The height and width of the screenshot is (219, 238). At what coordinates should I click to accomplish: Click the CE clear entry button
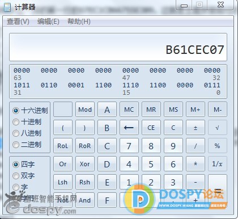[151, 128]
